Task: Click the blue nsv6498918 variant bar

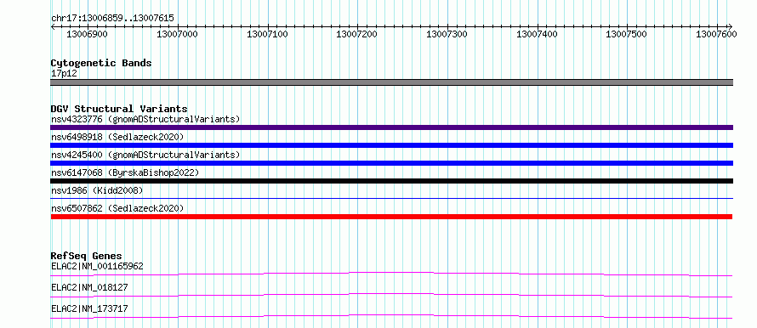Action: coord(391,145)
